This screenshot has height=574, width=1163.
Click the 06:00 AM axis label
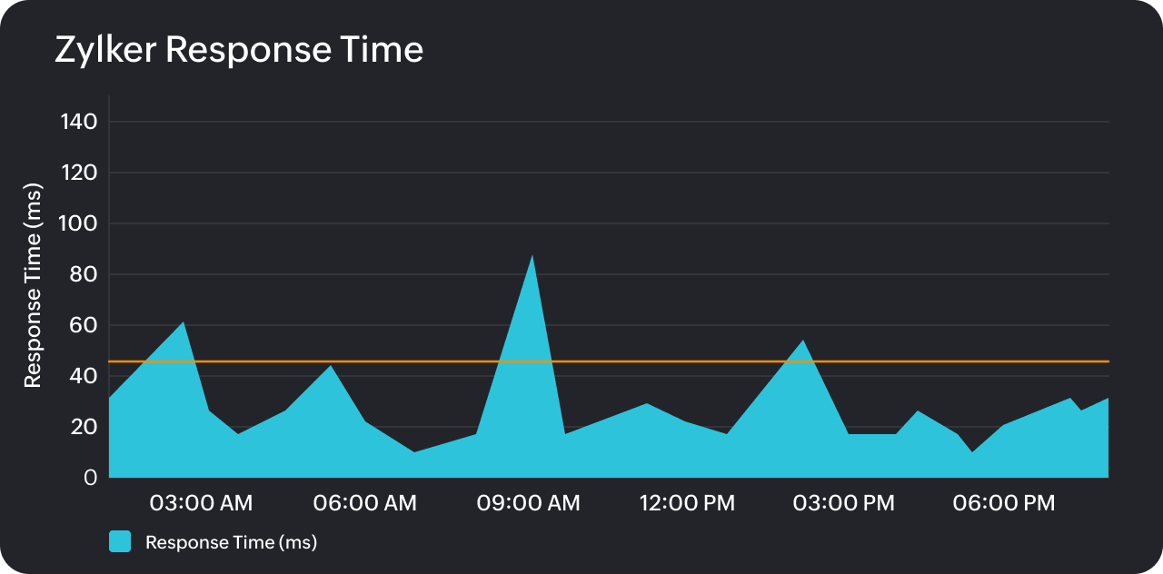click(x=364, y=502)
